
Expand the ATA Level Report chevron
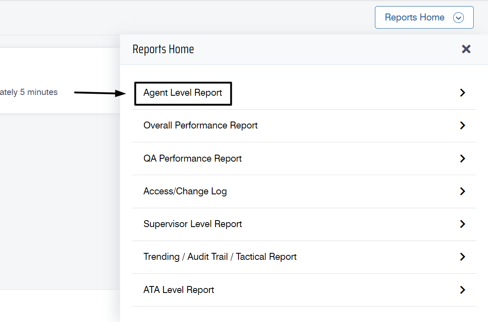coord(463,290)
